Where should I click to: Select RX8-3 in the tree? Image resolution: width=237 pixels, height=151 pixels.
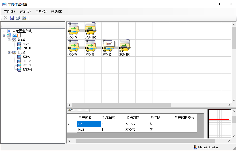click(26, 65)
